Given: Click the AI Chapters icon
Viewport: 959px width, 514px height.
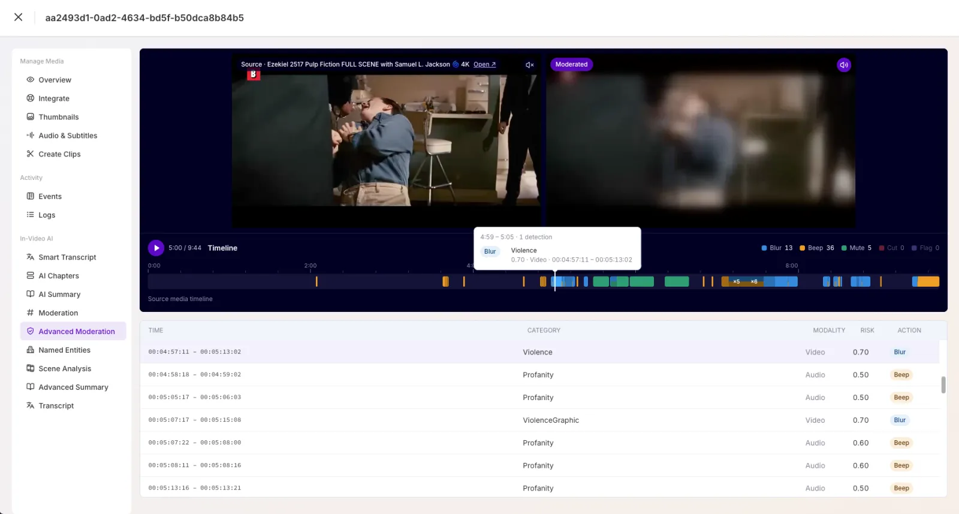Looking at the screenshot, I should [30, 275].
